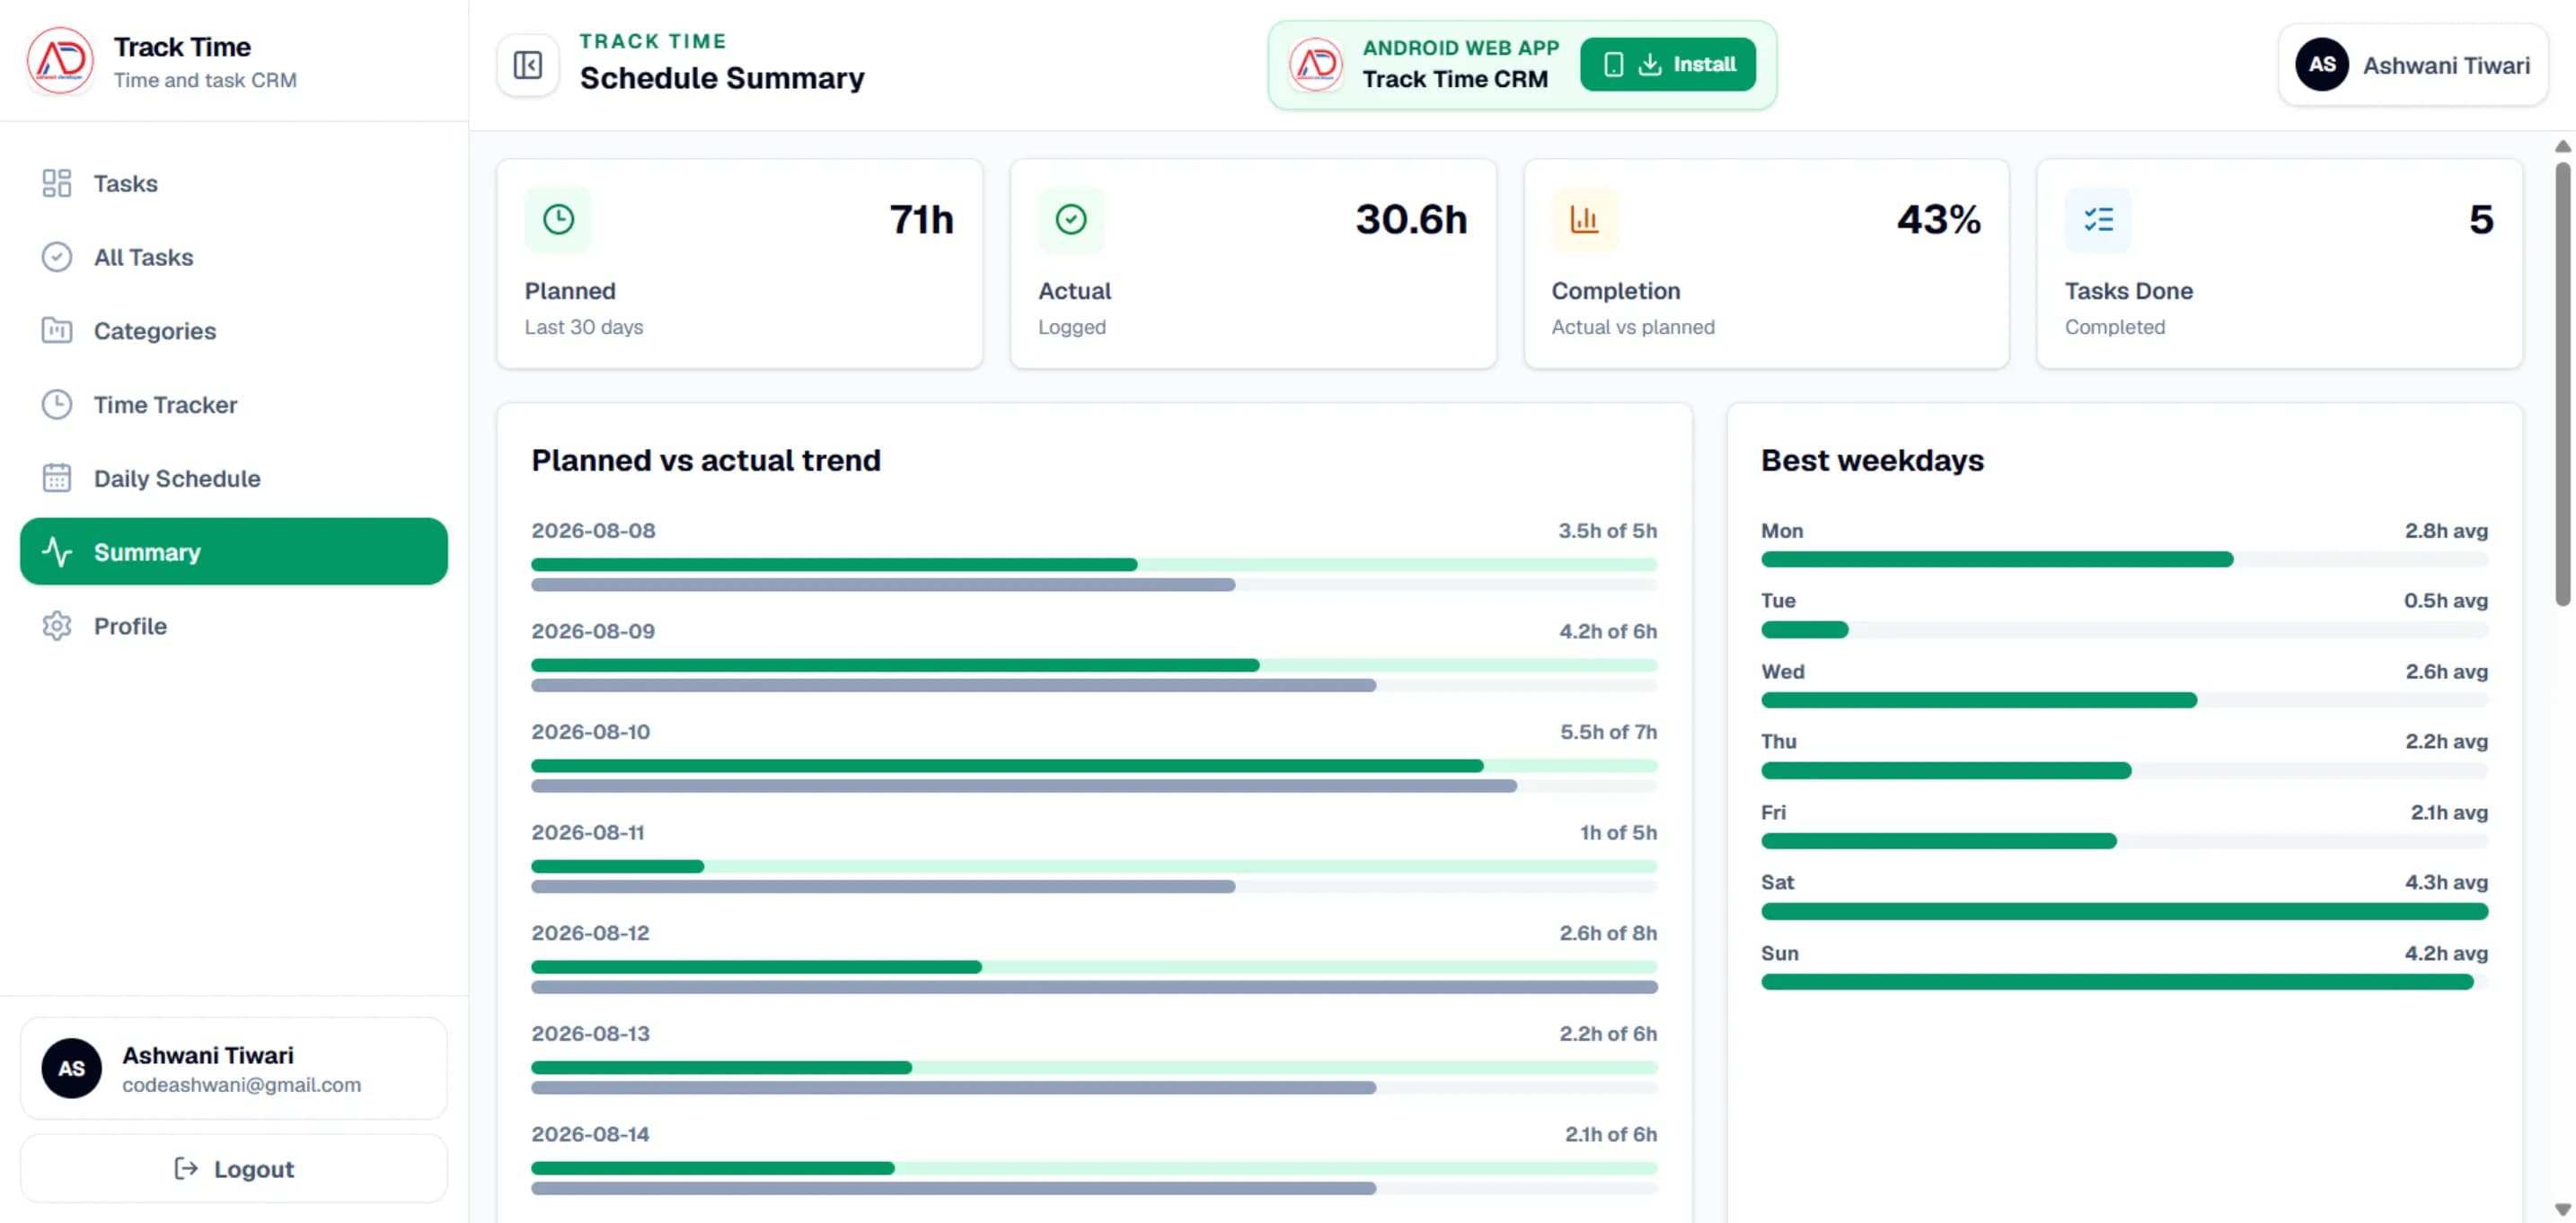Viewport: 2576px width, 1223px height.
Task: Click the Actual check-circle icon
Action: pos(1071,219)
